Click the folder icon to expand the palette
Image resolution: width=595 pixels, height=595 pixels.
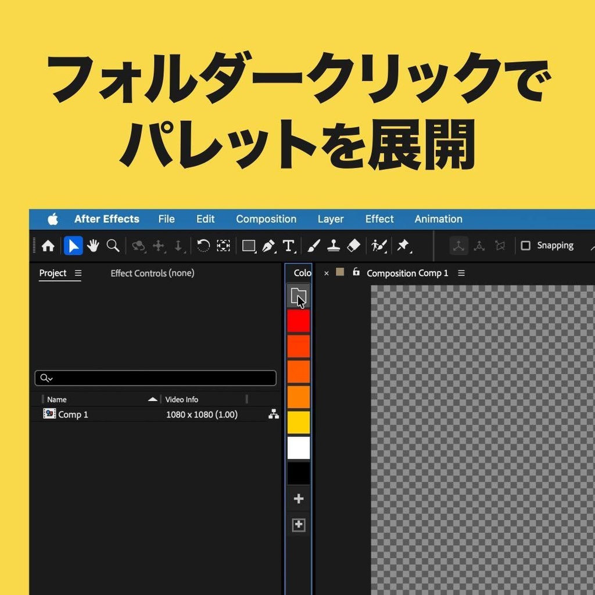click(298, 295)
